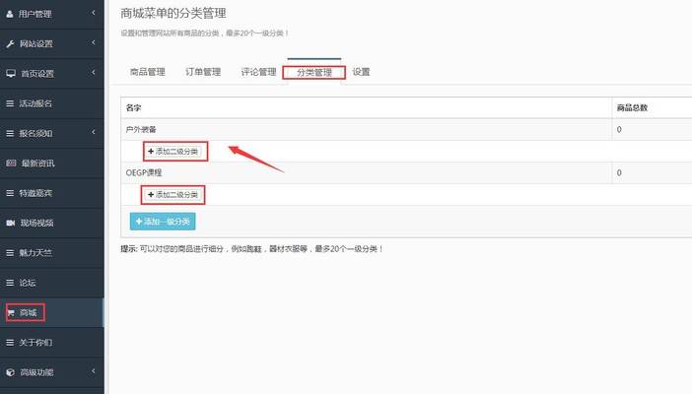Click the video camera icon beside 现场视频
The height and width of the screenshot is (394, 692).
pyautogui.click(x=11, y=223)
